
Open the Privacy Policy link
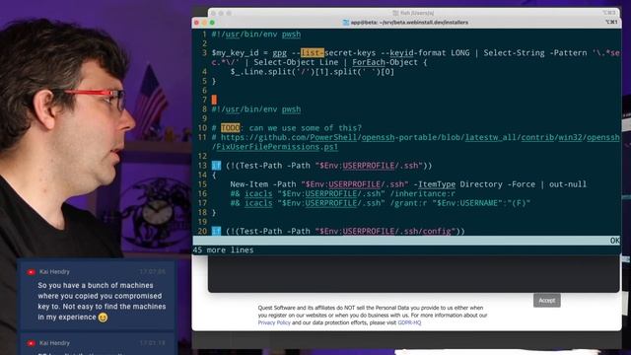pos(274,322)
